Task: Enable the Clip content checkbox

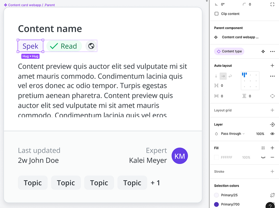Action: click(216, 14)
